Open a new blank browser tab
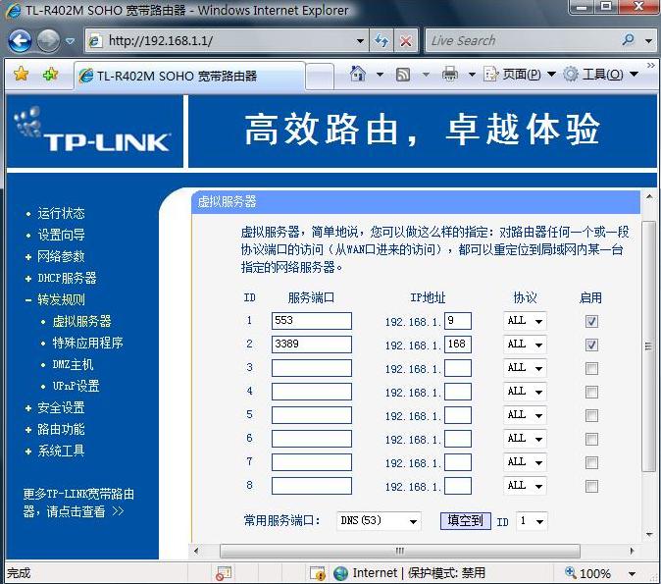 320,77
